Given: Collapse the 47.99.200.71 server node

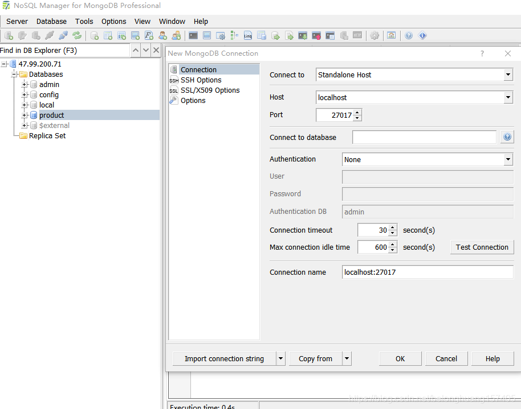Looking at the screenshot, I should point(3,64).
